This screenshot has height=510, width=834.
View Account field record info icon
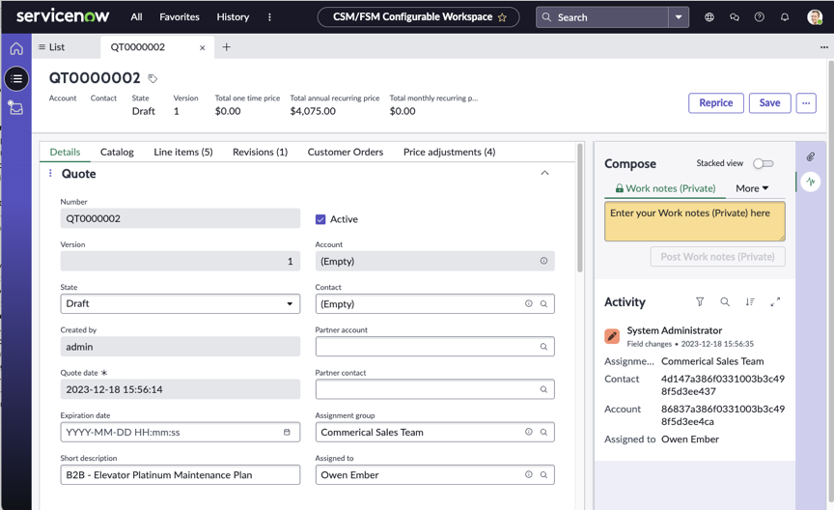pyautogui.click(x=543, y=261)
